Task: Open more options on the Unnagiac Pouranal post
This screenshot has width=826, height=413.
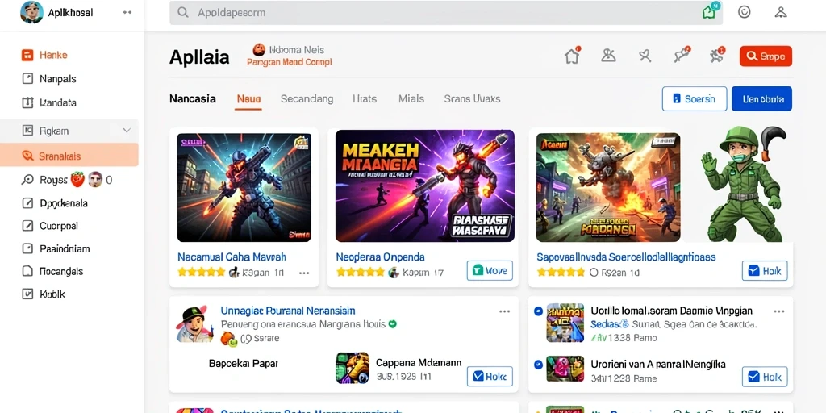Action: pos(505,311)
